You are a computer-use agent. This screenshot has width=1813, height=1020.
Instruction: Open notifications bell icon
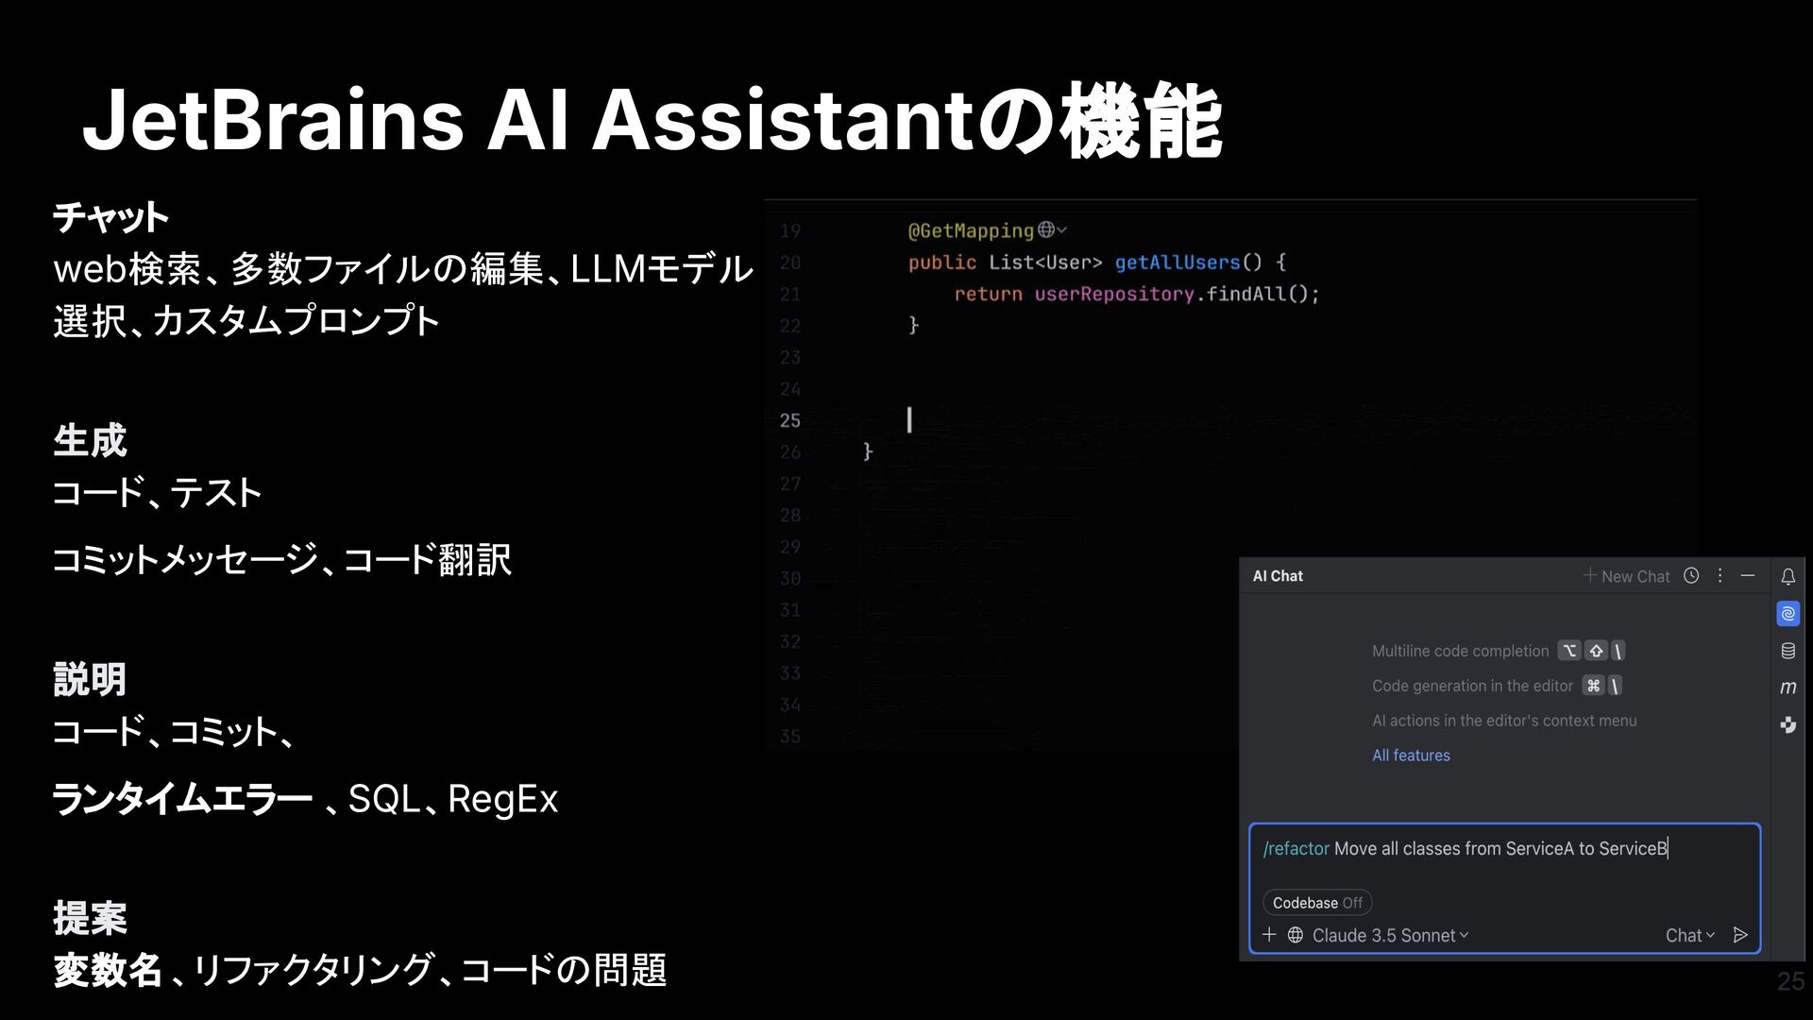1788,577
